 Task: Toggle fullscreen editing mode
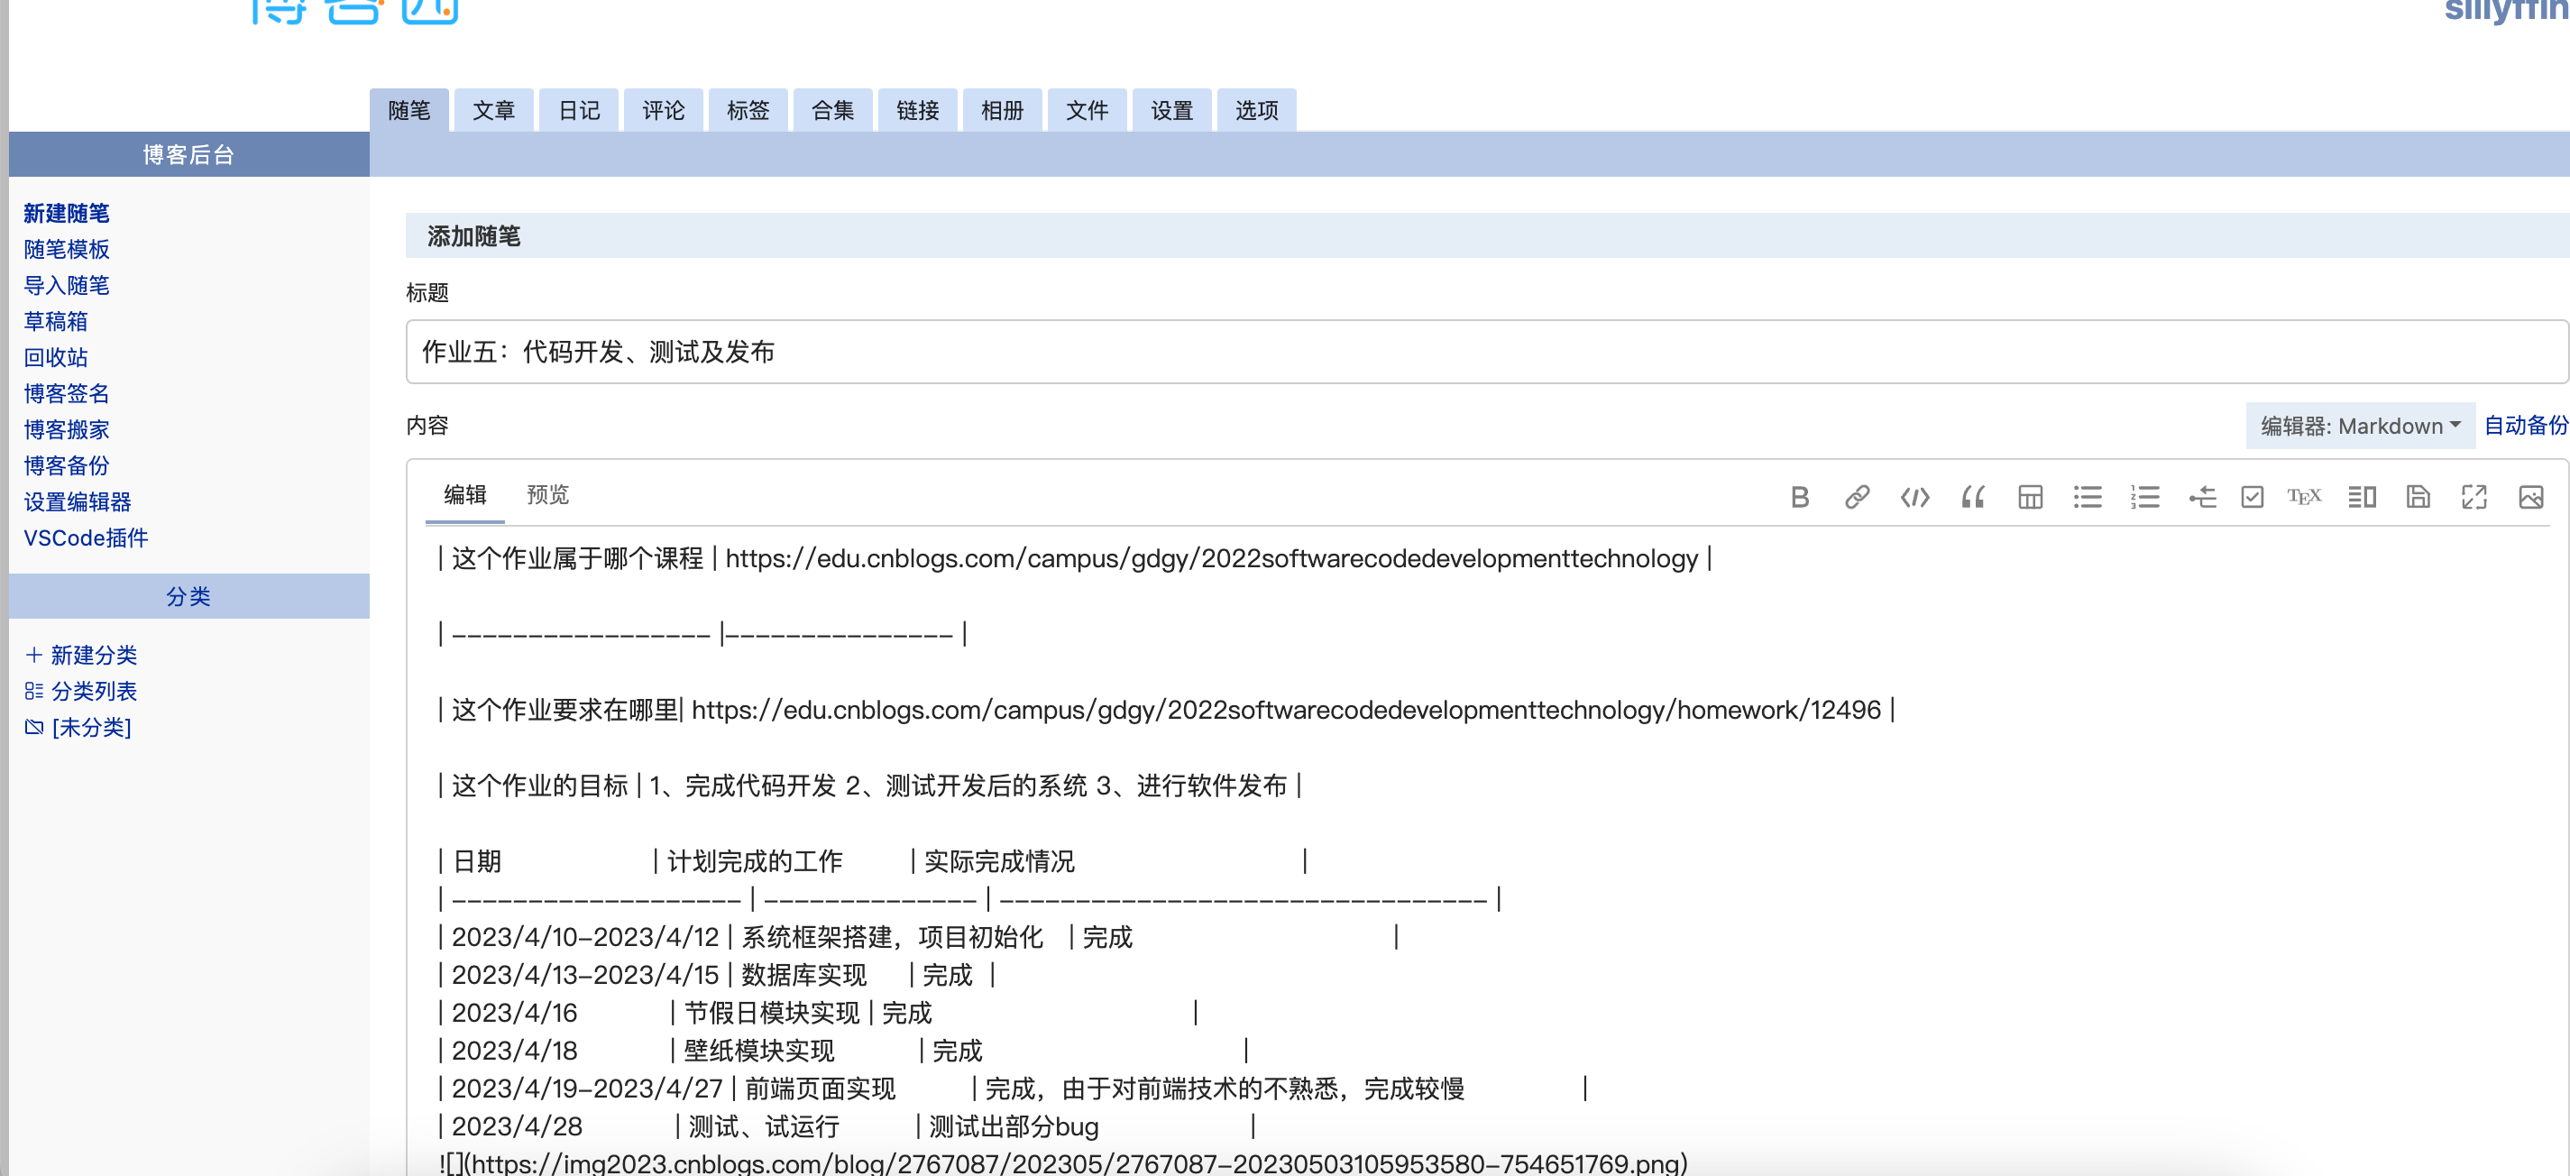2474,497
